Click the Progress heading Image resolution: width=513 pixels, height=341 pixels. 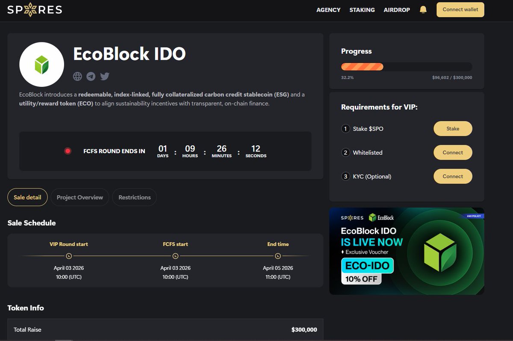click(357, 51)
